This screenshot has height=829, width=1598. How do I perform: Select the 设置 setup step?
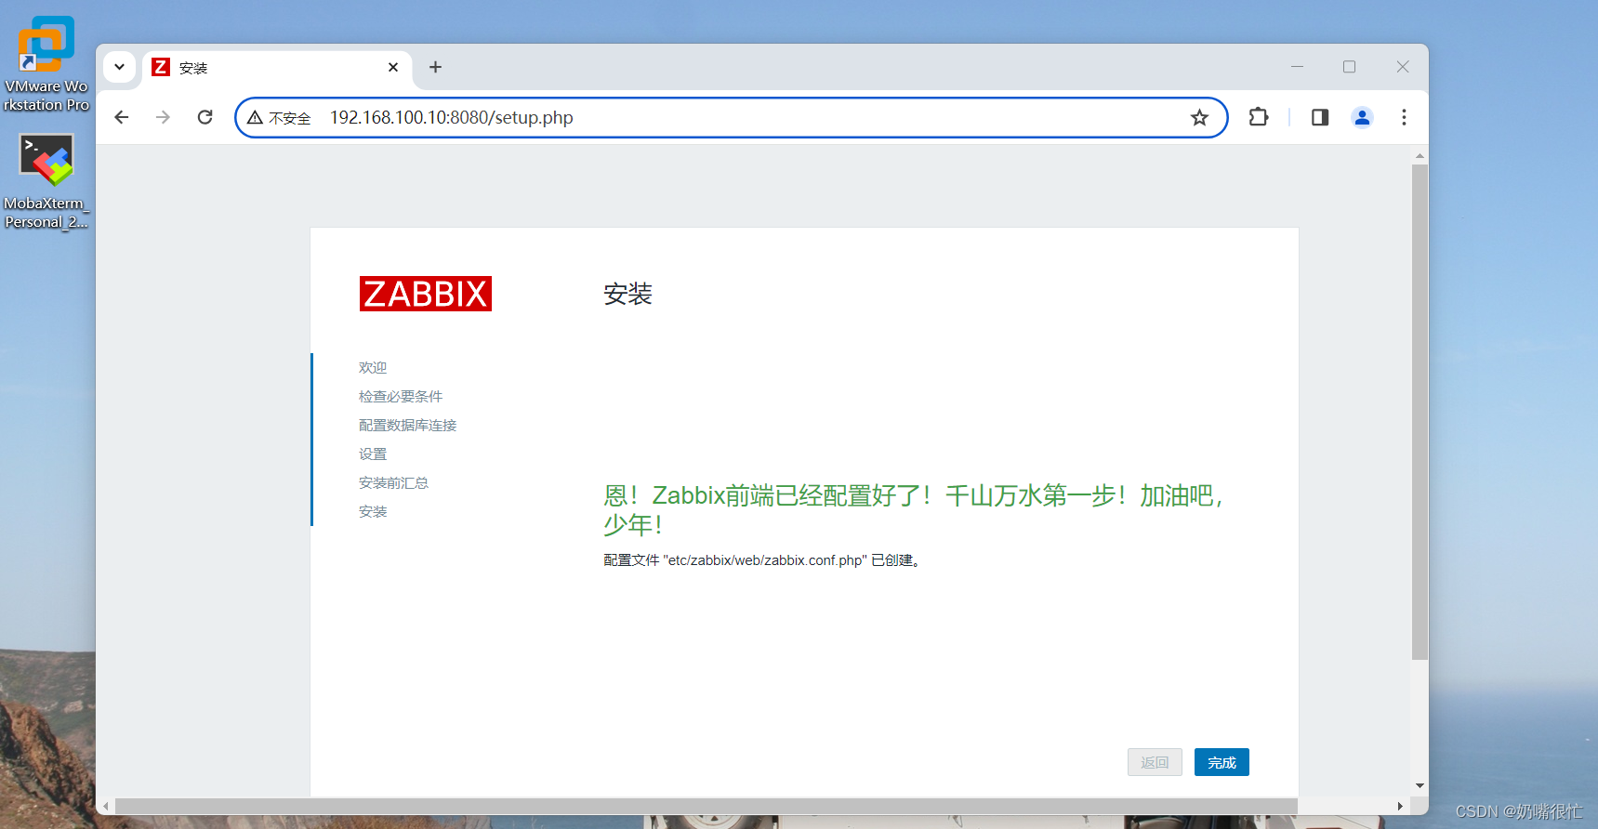point(373,454)
